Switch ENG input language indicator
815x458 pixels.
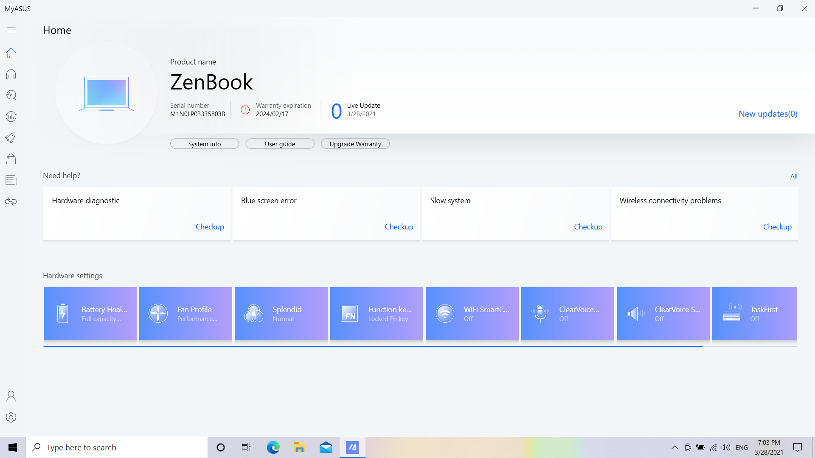742,447
